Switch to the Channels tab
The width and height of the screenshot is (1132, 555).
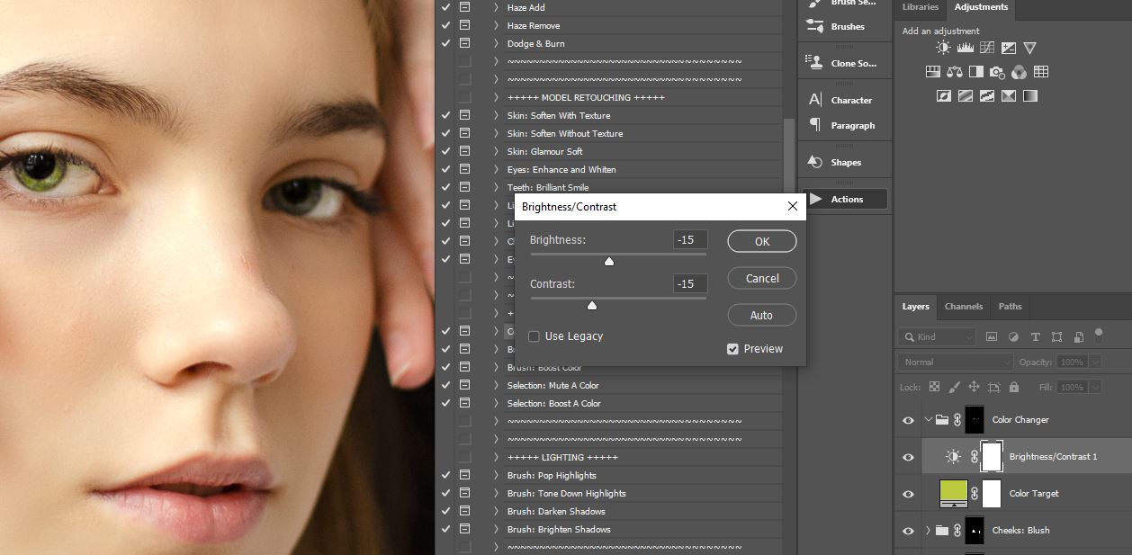point(963,307)
